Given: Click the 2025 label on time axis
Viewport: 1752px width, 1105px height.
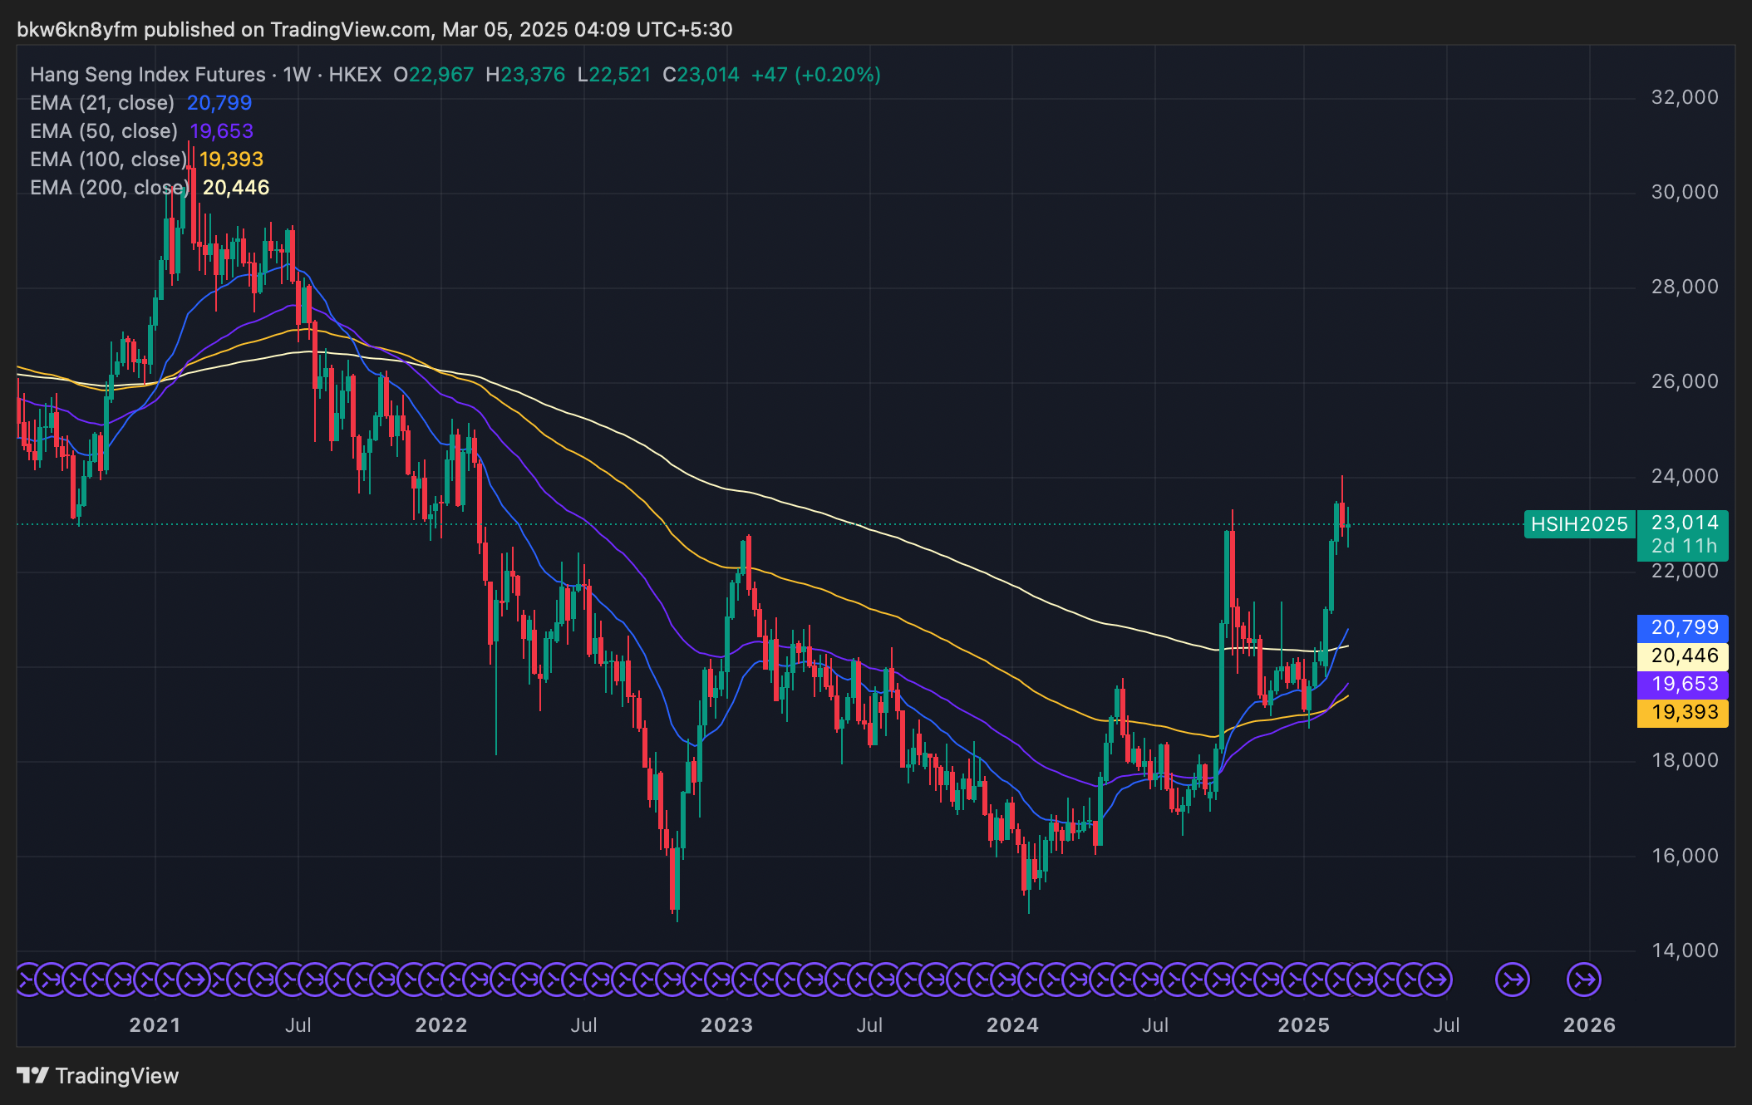Looking at the screenshot, I should tap(1303, 1025).
